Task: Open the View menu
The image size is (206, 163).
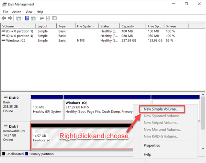Action: 29,12
